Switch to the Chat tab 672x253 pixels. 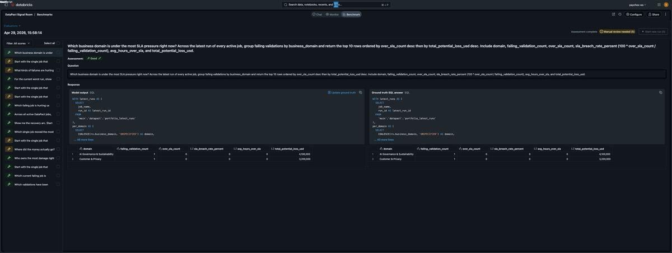[317, 14]
